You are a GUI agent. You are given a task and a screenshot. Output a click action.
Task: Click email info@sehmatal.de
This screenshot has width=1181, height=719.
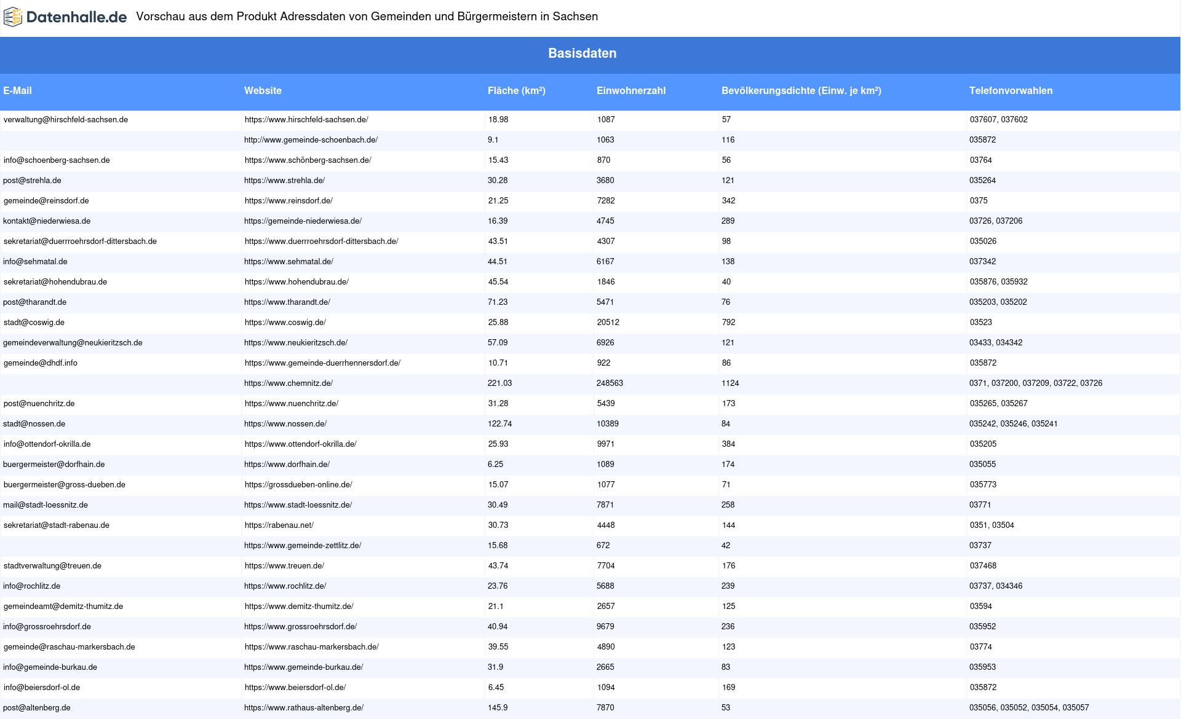tap(35, 262)
